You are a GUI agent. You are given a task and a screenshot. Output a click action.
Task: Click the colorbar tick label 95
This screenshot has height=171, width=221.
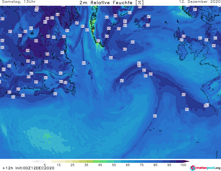(169, 165)
